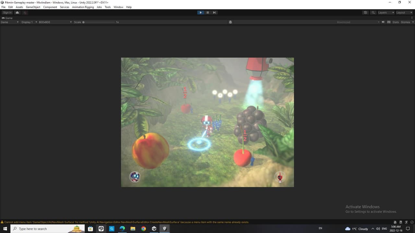
Task: Click the Sign in button
Action: coord(7,13)
